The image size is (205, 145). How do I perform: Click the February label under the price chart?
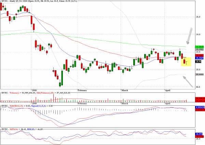tap(82, 90)
